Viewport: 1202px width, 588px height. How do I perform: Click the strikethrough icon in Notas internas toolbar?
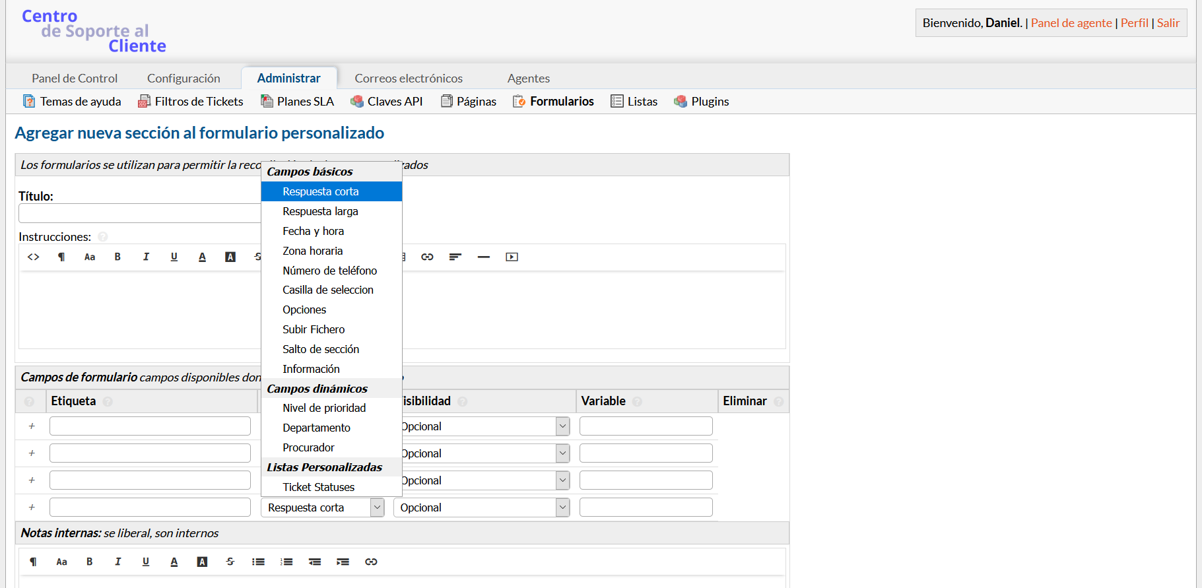coord(230,562)
